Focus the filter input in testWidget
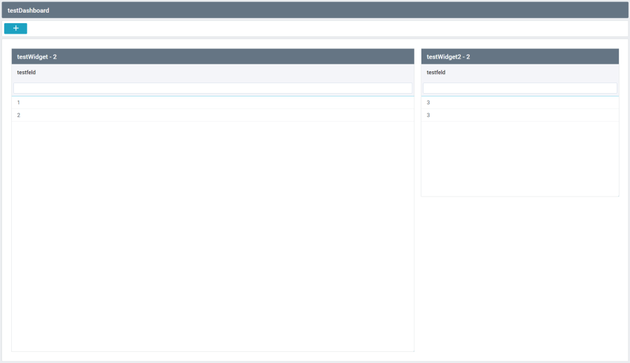This screenshot has height=363, width=630. 213,88
